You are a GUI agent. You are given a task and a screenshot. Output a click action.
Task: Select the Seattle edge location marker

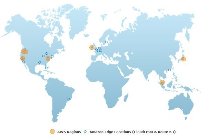point(25,49)
